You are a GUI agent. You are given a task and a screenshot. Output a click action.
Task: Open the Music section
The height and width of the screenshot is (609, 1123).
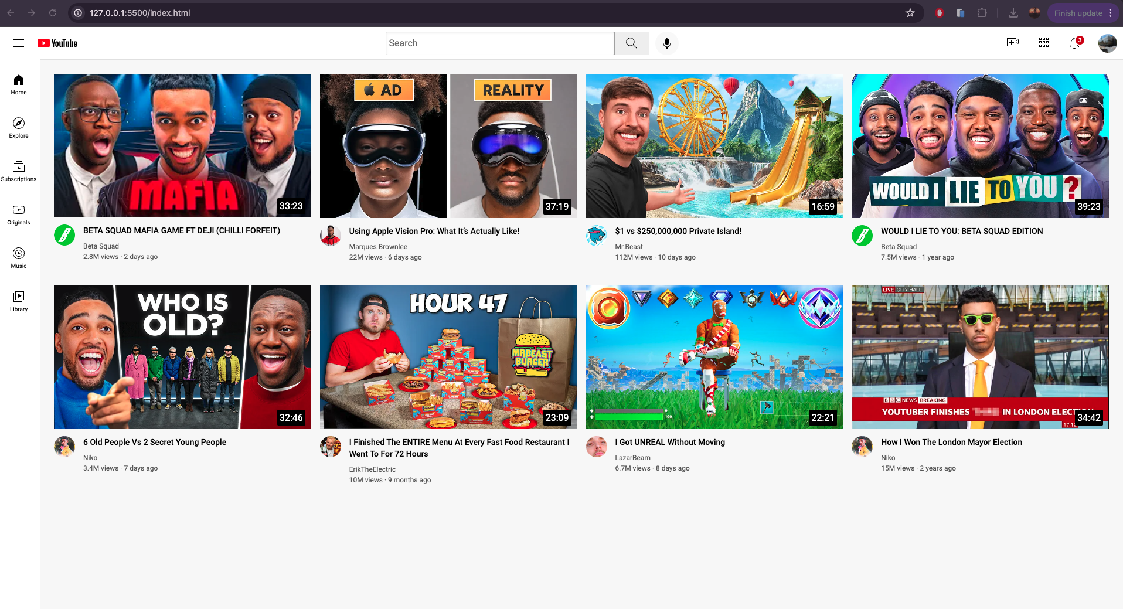[x=18, y=257]
